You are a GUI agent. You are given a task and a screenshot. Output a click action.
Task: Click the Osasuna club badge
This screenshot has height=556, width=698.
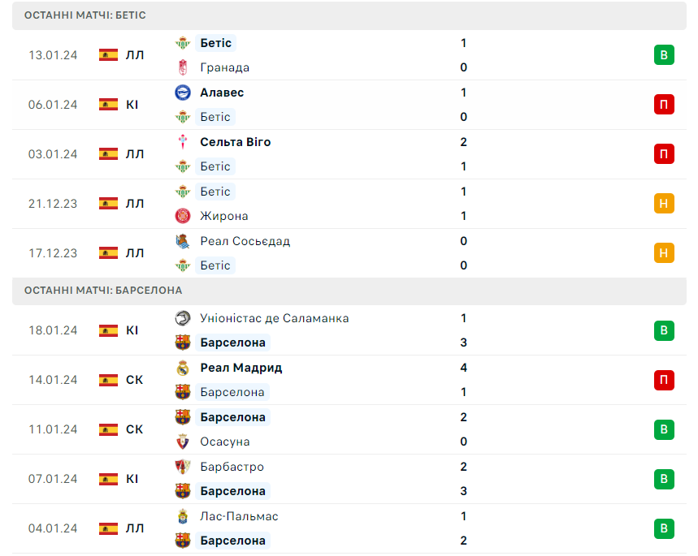coord(183,442)
